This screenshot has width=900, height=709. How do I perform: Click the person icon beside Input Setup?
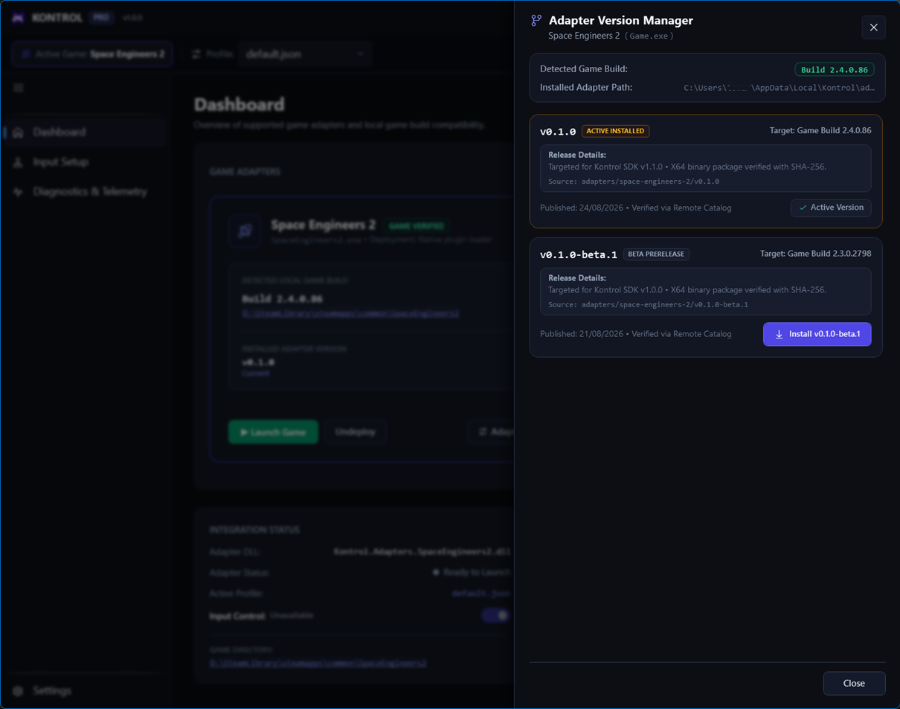click(x=19, y=162)
